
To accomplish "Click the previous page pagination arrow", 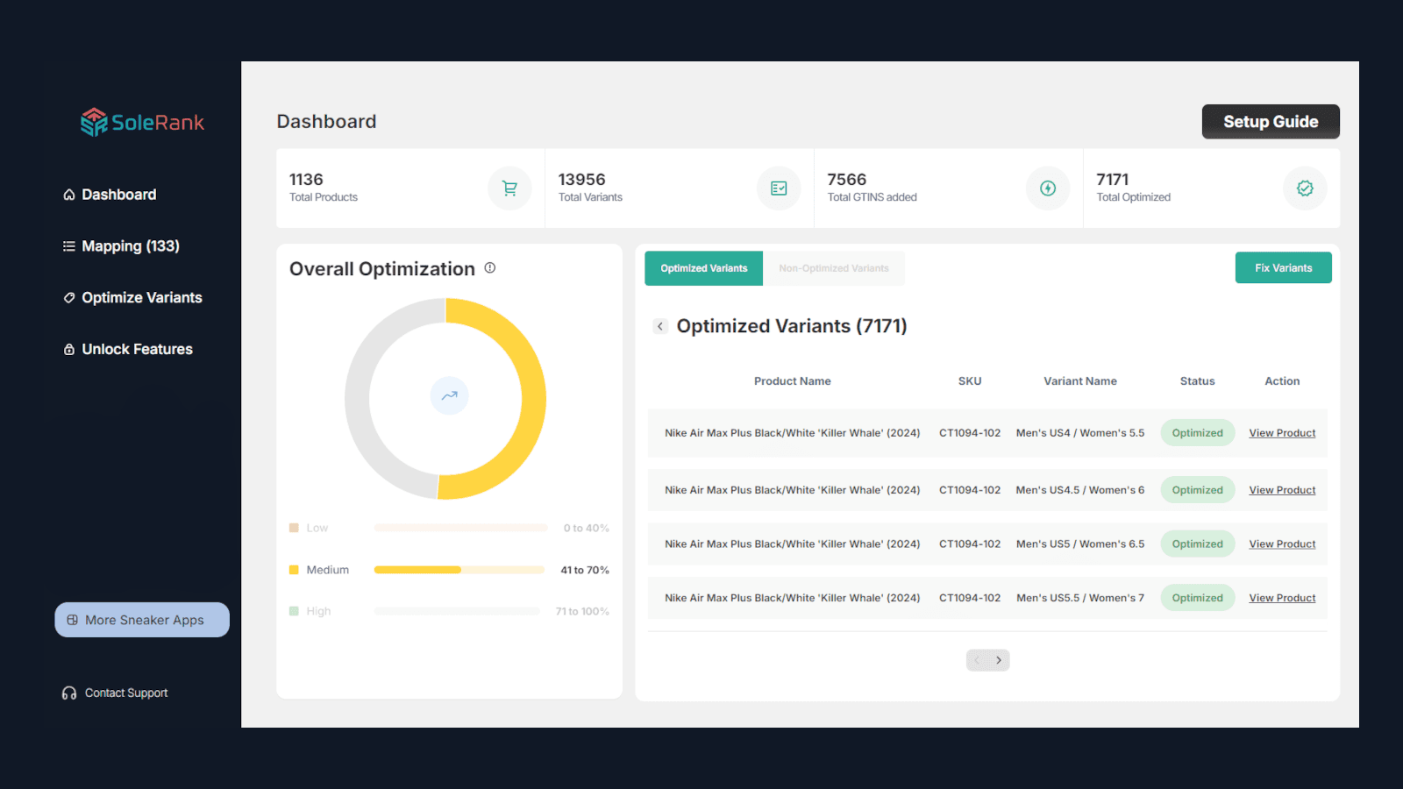I will (976, 659).
